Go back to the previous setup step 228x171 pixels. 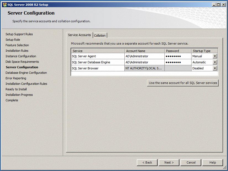(147, 162)
